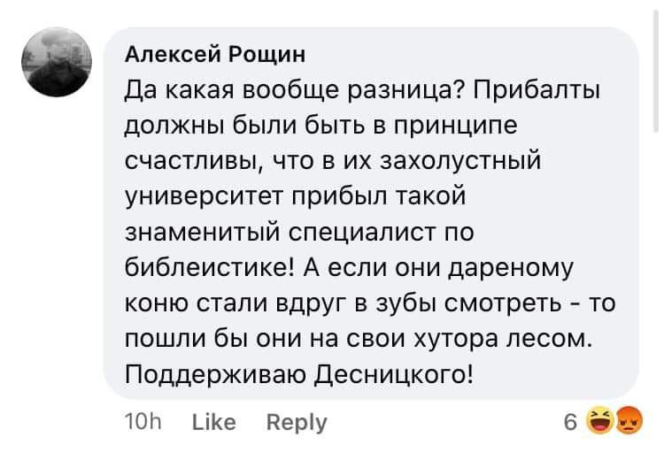Open the reaction count showing 6
The width and height of the screenshot is (664, 460).
pyautogui.click(x=569, y=422)
